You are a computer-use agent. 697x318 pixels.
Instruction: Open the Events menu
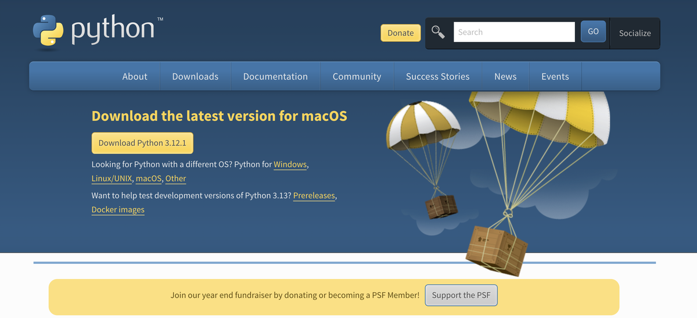click(555, 76)
